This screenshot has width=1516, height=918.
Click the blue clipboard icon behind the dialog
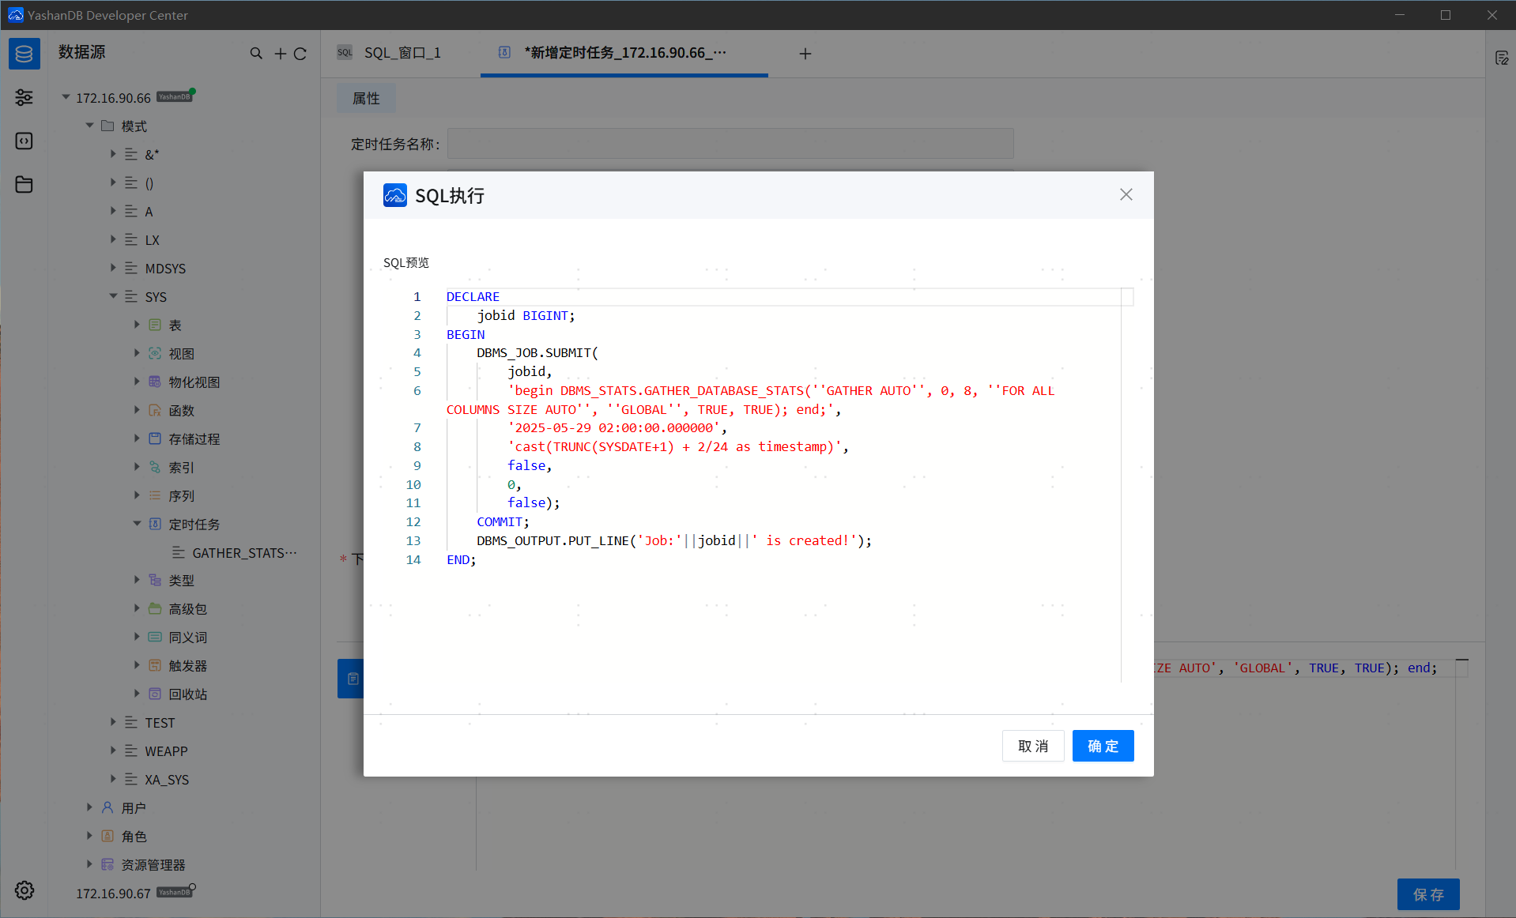pos(353,679)
